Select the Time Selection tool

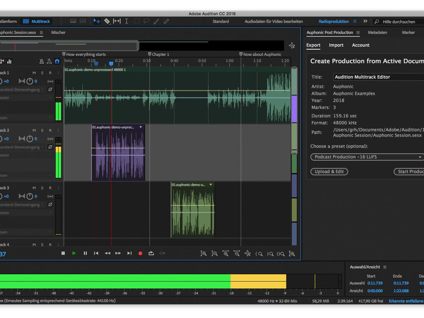(126, 21)
